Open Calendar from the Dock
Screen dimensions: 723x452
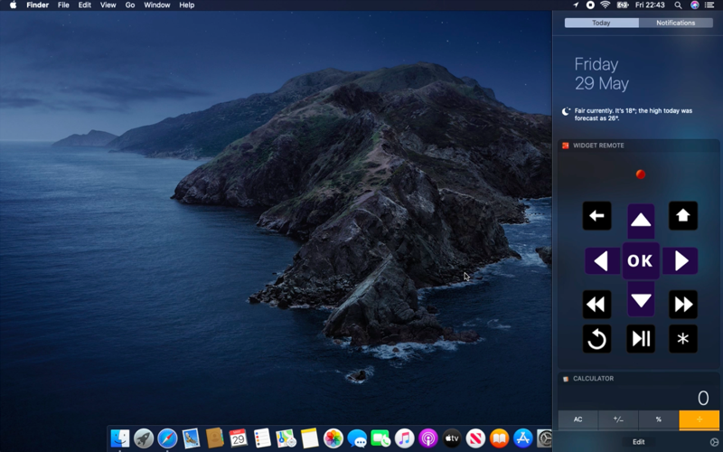239,438
